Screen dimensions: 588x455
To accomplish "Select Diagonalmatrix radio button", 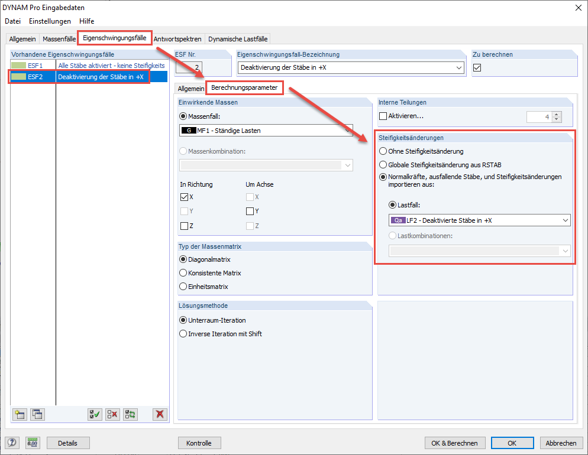I will point(183,259).
